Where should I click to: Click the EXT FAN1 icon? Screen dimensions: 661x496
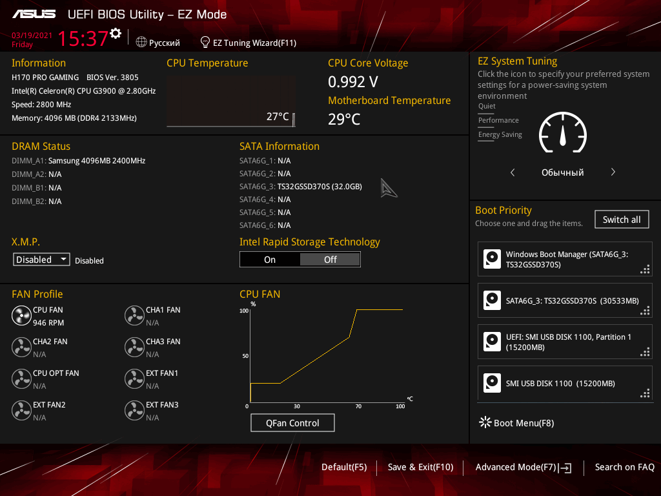(134, 378)
